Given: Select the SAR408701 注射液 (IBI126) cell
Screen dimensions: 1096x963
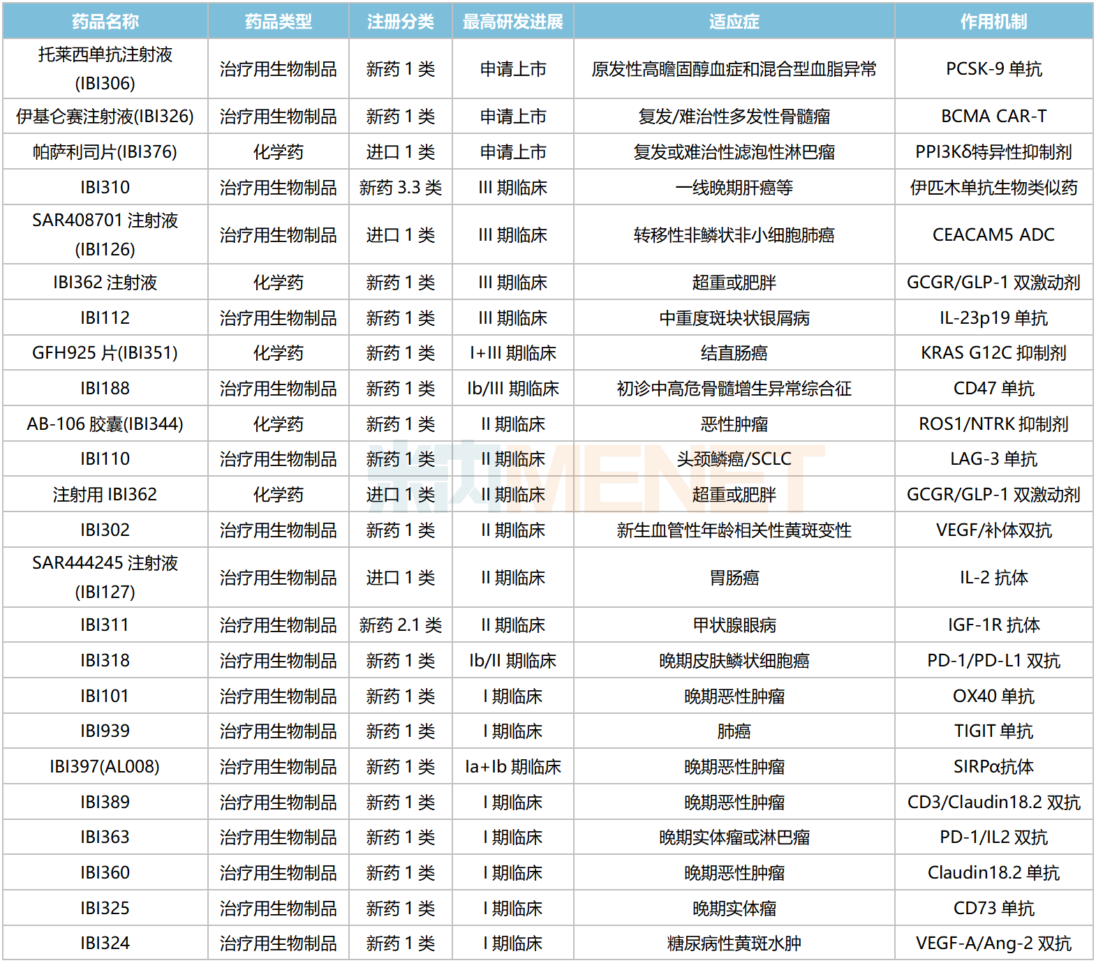Looking at the screenshot, I should 105,234.
